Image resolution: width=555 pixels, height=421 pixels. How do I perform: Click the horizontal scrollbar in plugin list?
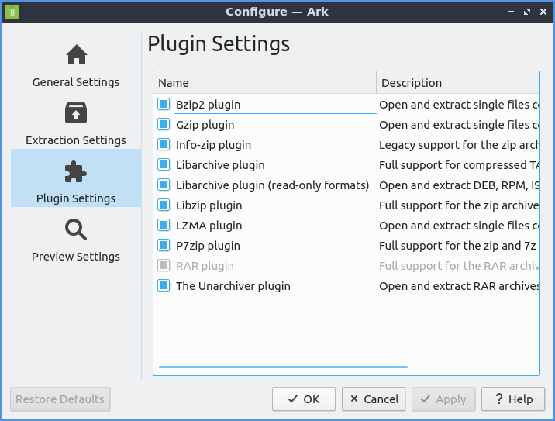[283, 367]
